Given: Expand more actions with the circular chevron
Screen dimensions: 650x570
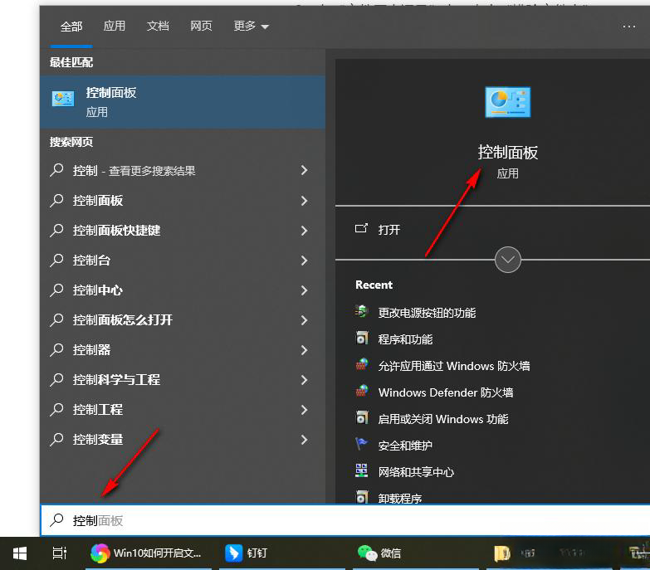Looking at the screenshot, I should (508, 260).
